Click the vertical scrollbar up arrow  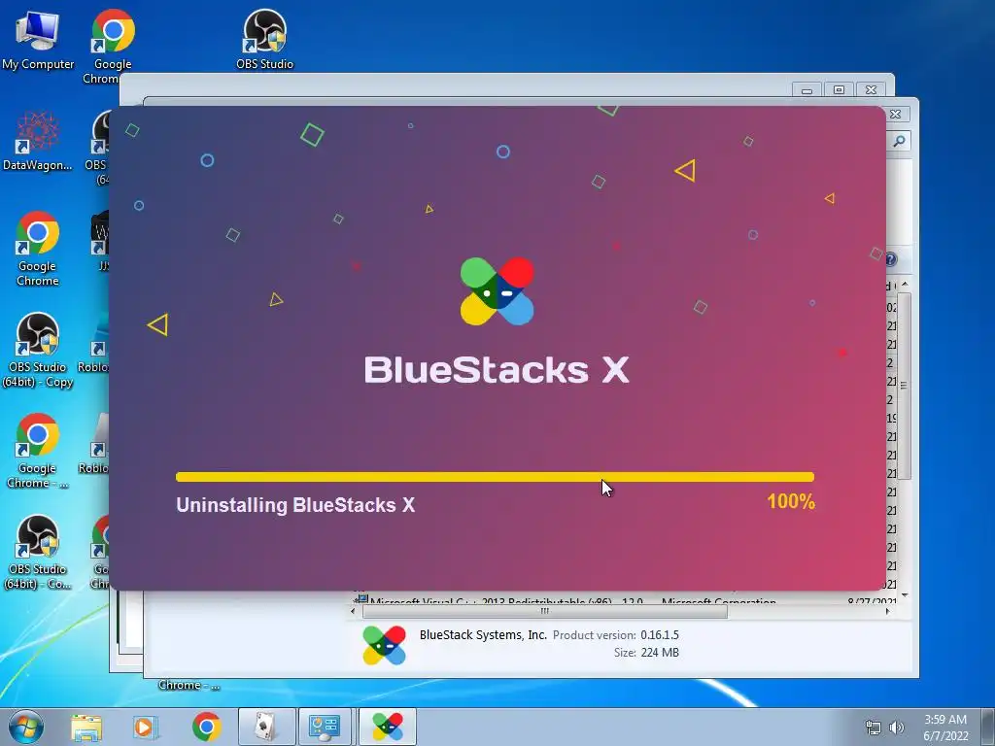click(905, 285)
